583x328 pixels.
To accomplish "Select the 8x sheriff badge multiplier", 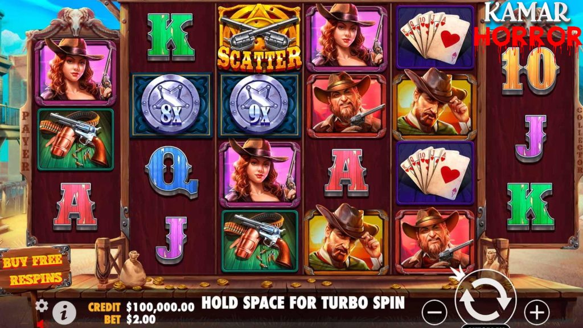I will coord(171,105).
